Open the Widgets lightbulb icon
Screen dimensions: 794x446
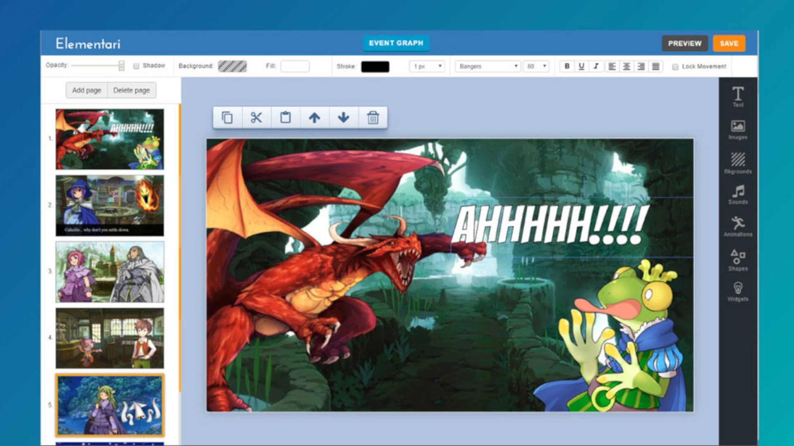pyautogui.click(x=738, y=292)
